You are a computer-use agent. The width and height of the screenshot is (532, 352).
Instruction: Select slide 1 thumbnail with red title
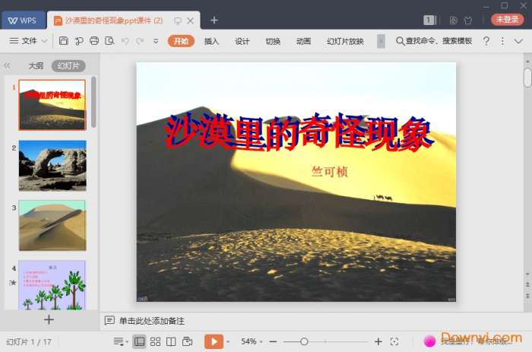coord(52,105)
